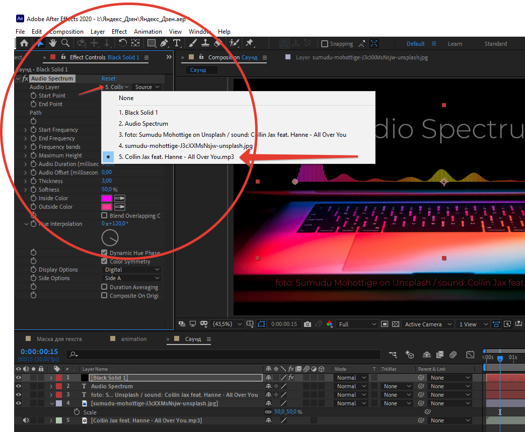Select the Selection arrow tool
525x432 pixels.
point(39,43)
